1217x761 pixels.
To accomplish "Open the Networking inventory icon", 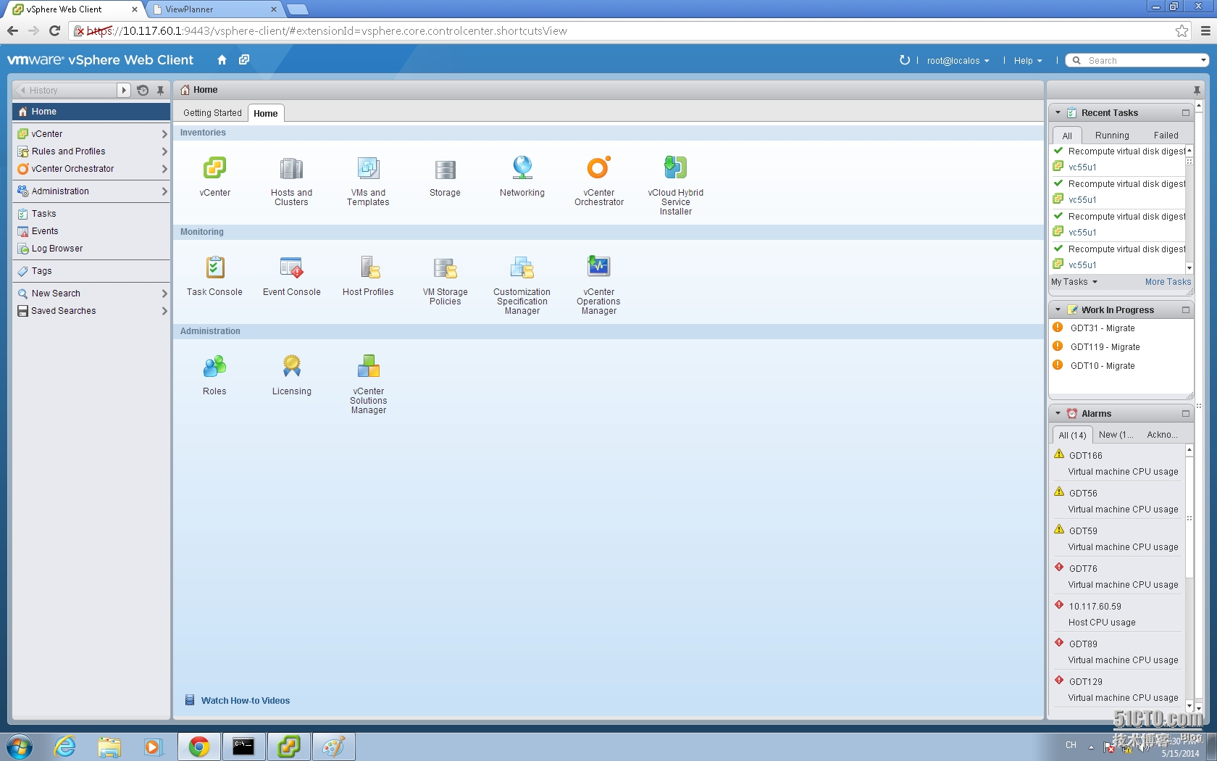I will (522, 168).
